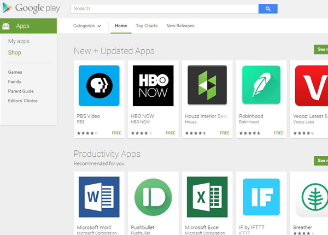Switch to the Top Charts tab
The width and height of the screenshot is (328, 235).
(x=147, y=26)
